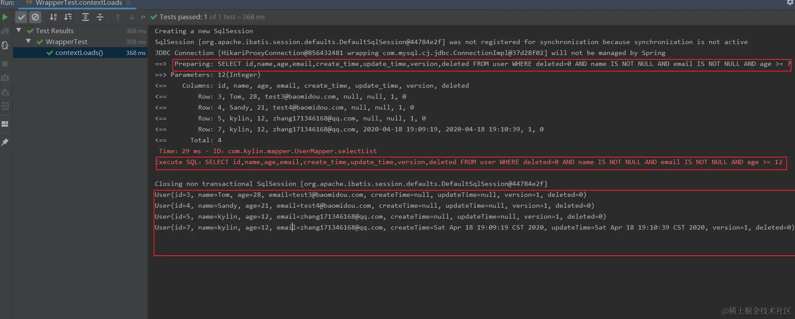This screenshot has height=319, width=795.
Task: Click the JDBC Connection log line
Action: coord(410,53)
